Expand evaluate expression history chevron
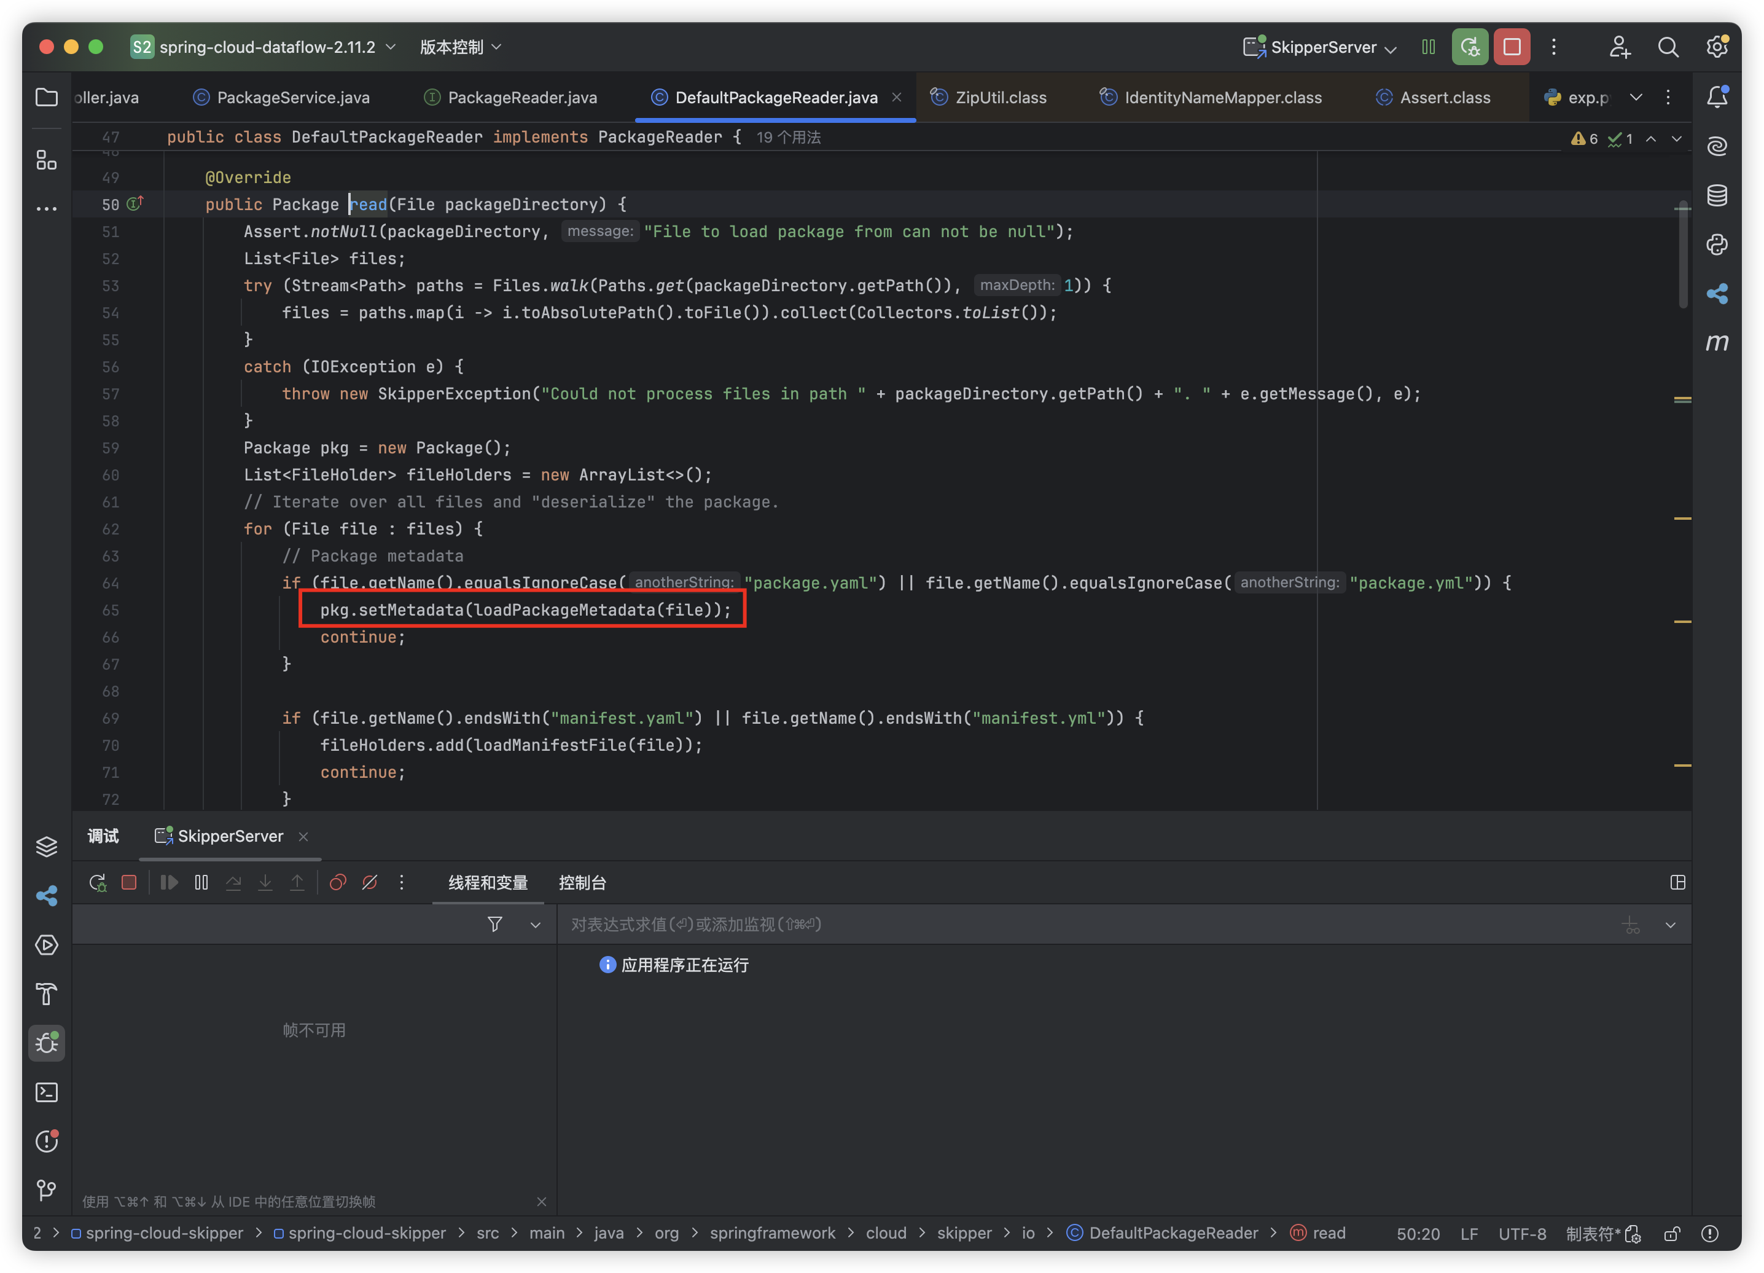Screen dimensions: 1764x1273 [x=1671, y=925]
